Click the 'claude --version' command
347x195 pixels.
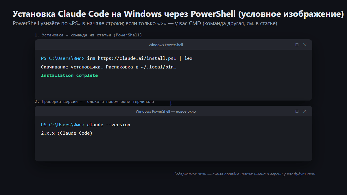click(109, 125)
